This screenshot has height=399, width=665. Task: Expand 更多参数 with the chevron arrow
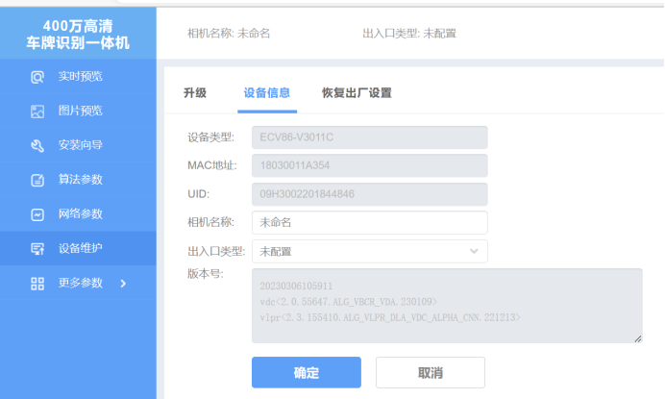pyautogui.click(x=123, y=283)
